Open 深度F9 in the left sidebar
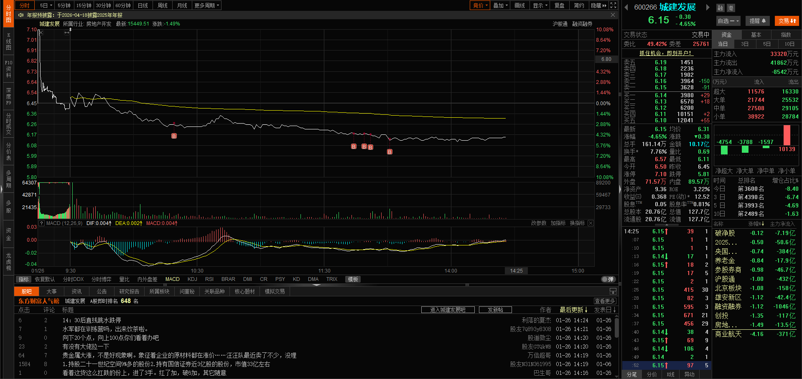This screenshot has height=379, width=802. point(9,96)
